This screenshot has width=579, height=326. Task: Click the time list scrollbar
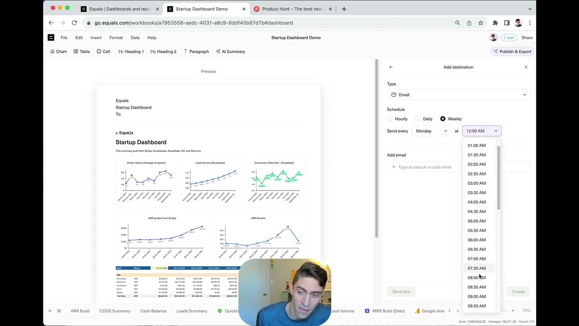click(x=498, y=178)
